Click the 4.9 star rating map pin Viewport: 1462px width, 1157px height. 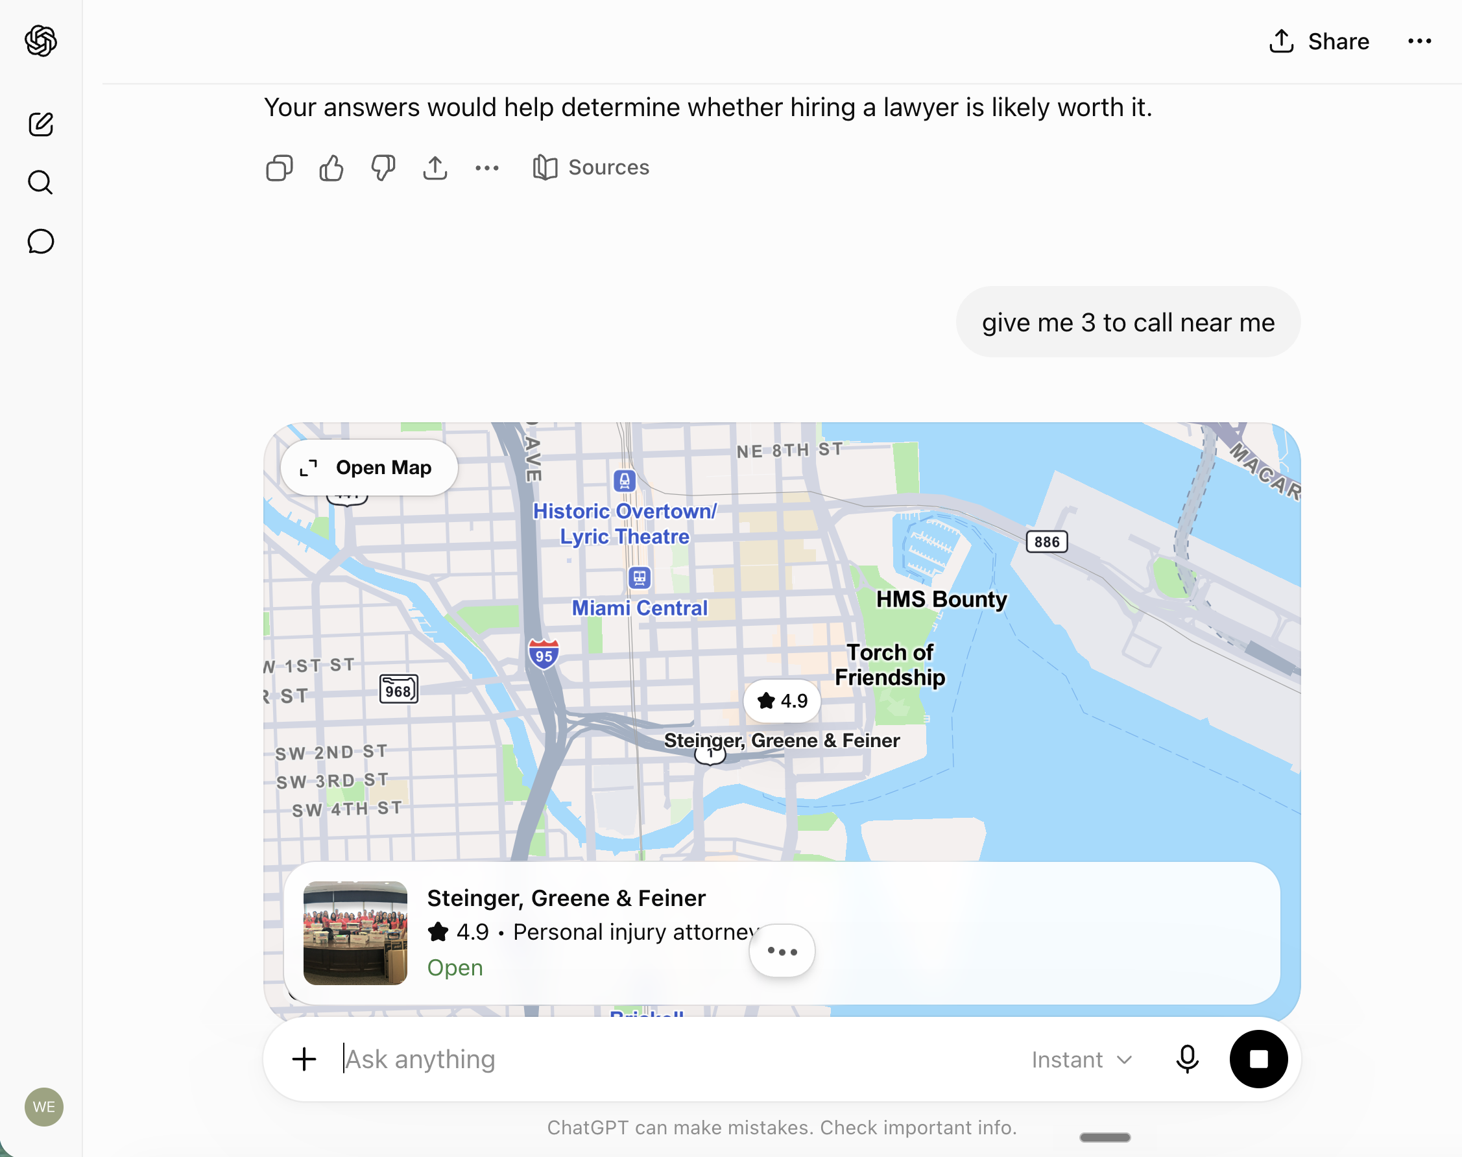782,700
